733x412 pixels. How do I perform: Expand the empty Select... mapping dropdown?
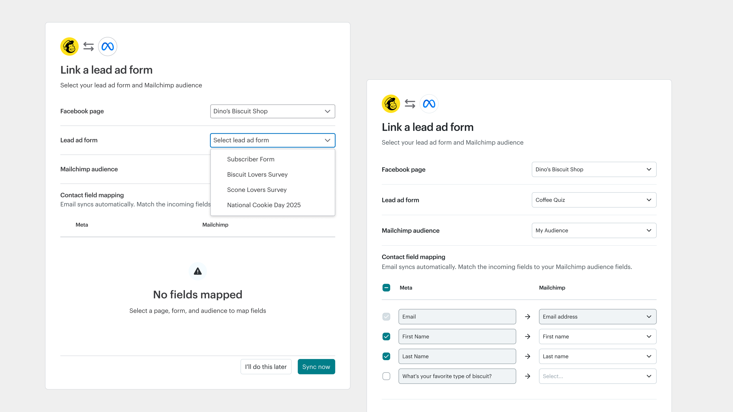click(x=597, y=376)
